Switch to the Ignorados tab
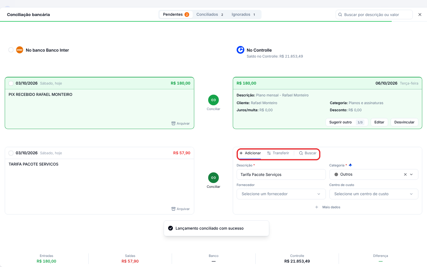This screenshot has height=267, width=427. [x=243, y=15]
